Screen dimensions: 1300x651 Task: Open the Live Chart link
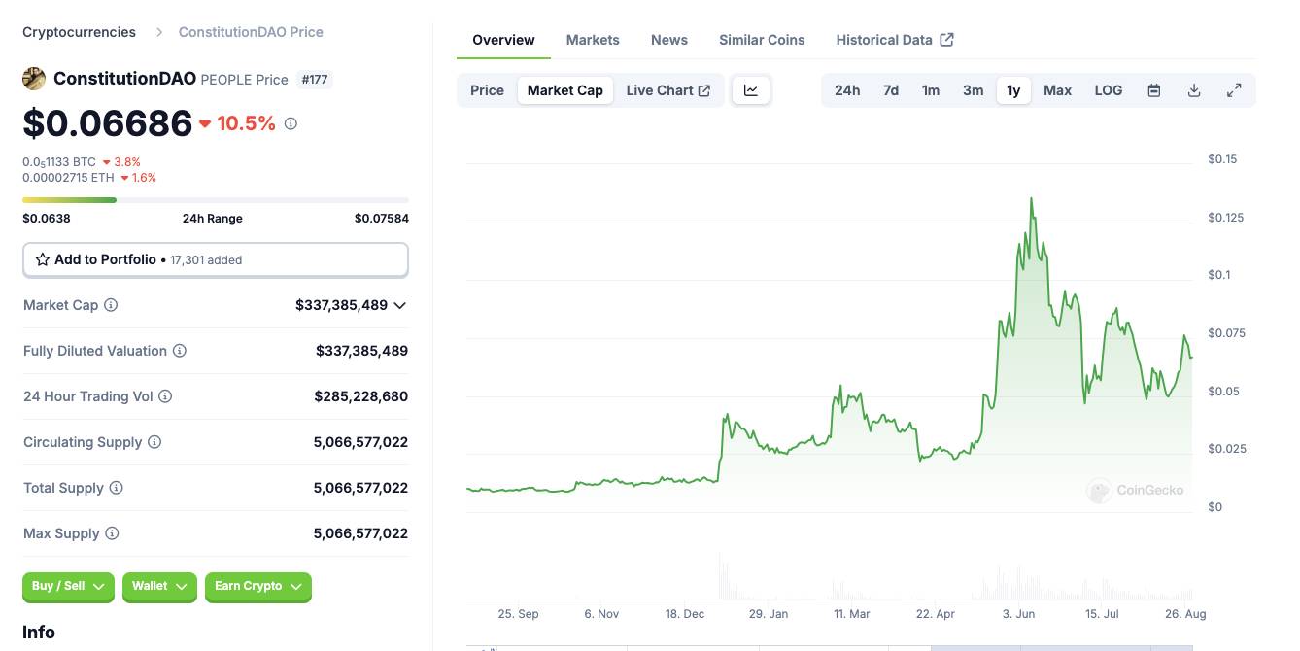coord(668,90)
